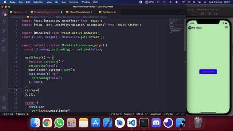Open the Search view in activity bar

pyautogui.click(x=4, y=22)
